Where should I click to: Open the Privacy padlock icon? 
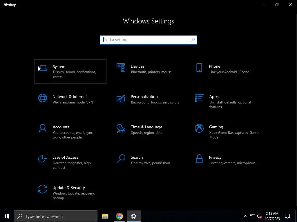coord(199,159)
